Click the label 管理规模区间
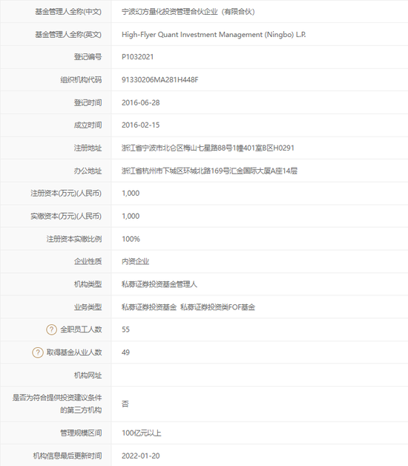Screen dimensions: 408x466 [x=81, y=433]
